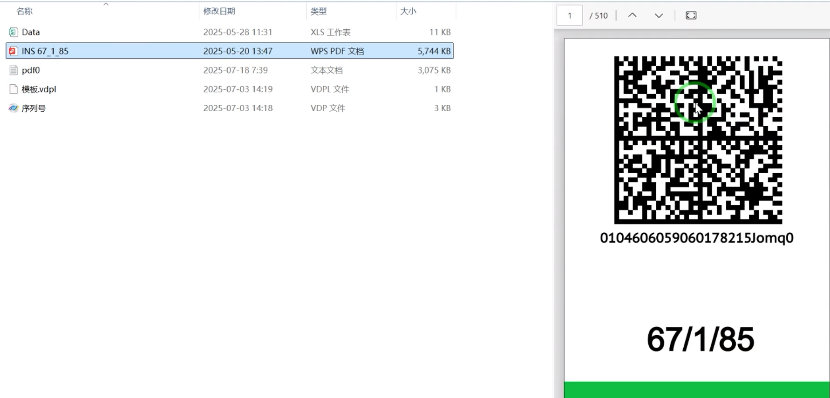Viewport: 830px width, 398px height.
Task: Click the Data Matrix barcode in preview
Action: pyautogui.click(x=698, y=140)
